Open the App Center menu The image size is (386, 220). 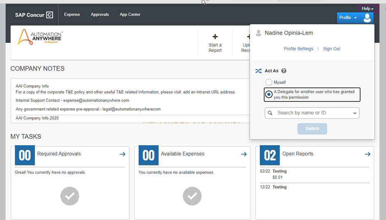[130, 14]
